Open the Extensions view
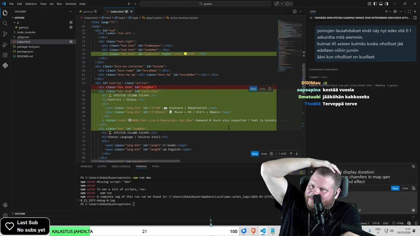Screen dimensions: 420x236 coord(5,55)
